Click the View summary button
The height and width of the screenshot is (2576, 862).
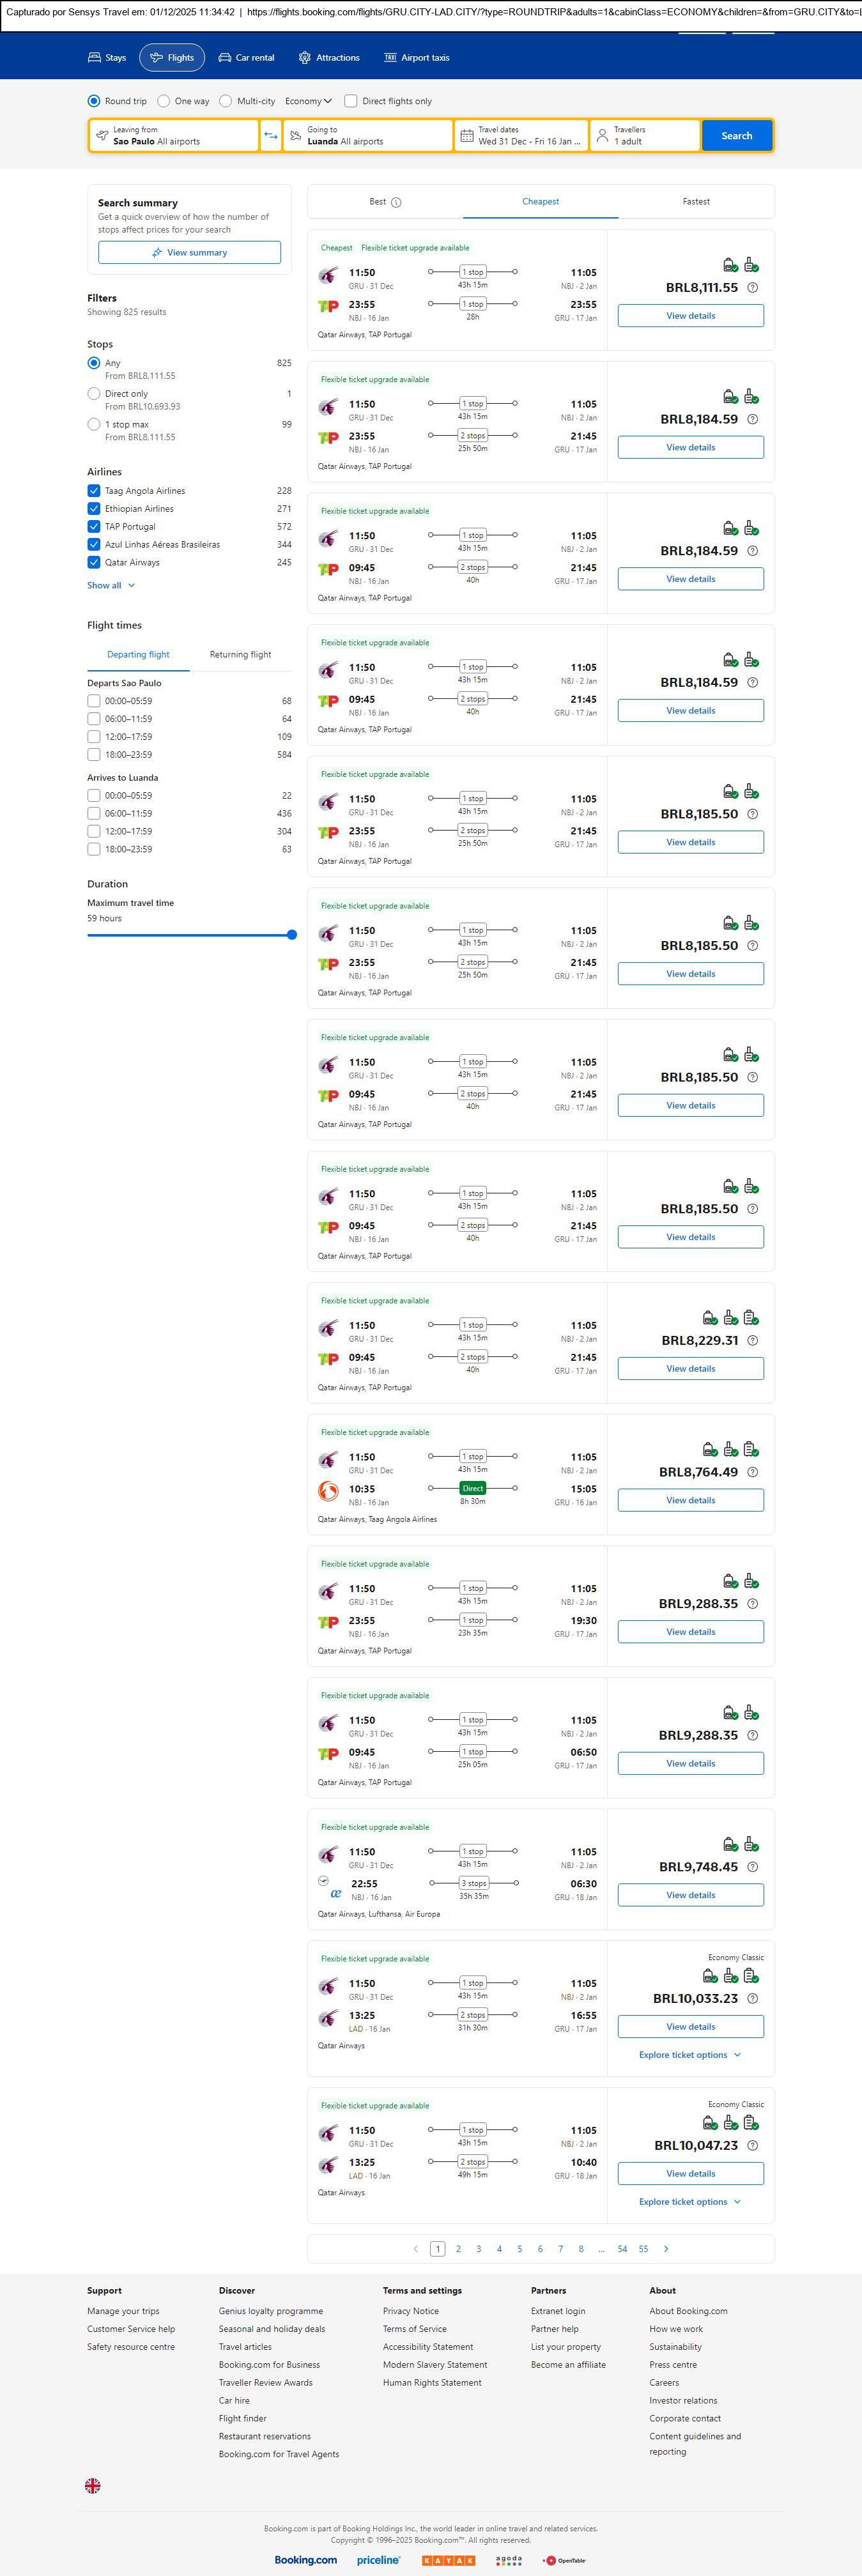pyautogui.click(x=189, y=253)
